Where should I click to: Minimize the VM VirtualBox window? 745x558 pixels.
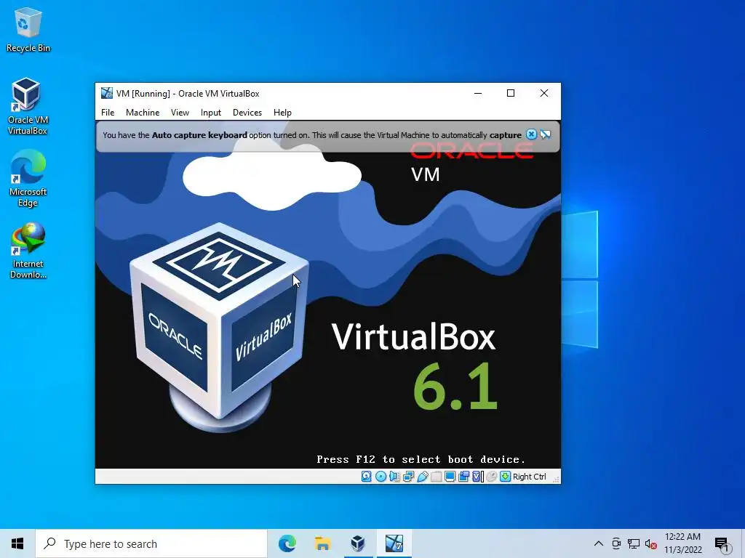[x=478, y=93]
